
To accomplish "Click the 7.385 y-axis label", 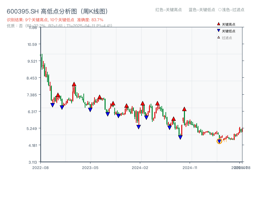I will pos(32,95).
